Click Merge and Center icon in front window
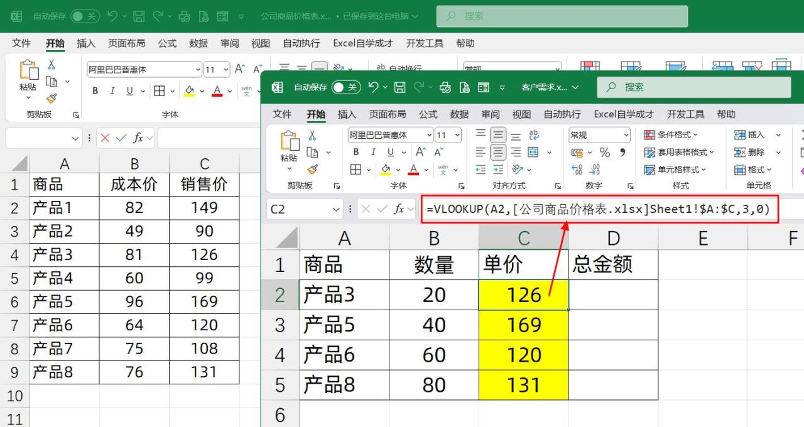Viewport: 804px width, 427px height. click(533, 152)
